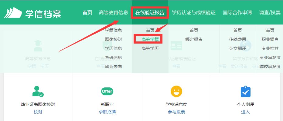Image resolution: width=283 pixels, height=121 pixels.
Task: Click the 新职业 card title
Action: 107,104
